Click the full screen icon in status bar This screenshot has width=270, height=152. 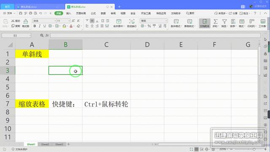pyautogui.click(x=191, y=149)
